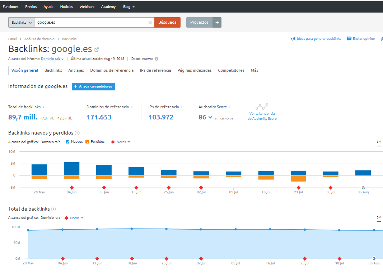Image resolution: width=383 pixels, height=273 pixels.
Task: Open the 171.653 referring domains value
Action: click(99, 117)
